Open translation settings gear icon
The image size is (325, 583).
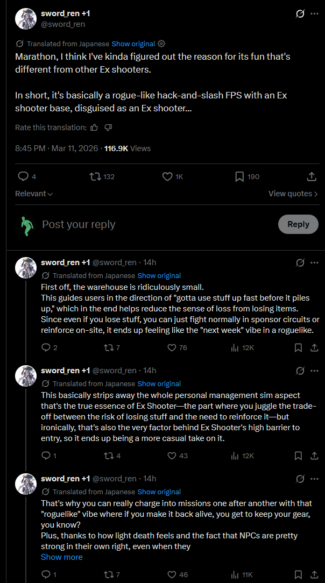click(161, 44)
